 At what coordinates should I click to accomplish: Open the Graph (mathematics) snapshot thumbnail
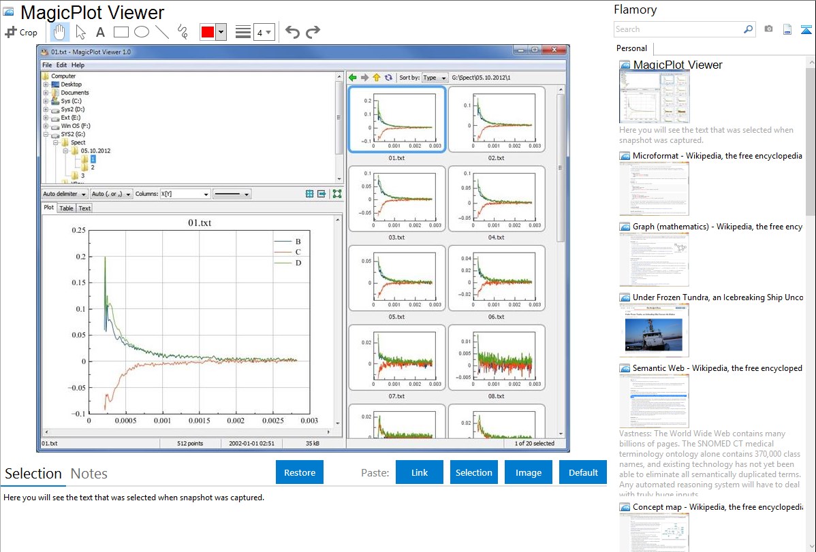(654, 259)
